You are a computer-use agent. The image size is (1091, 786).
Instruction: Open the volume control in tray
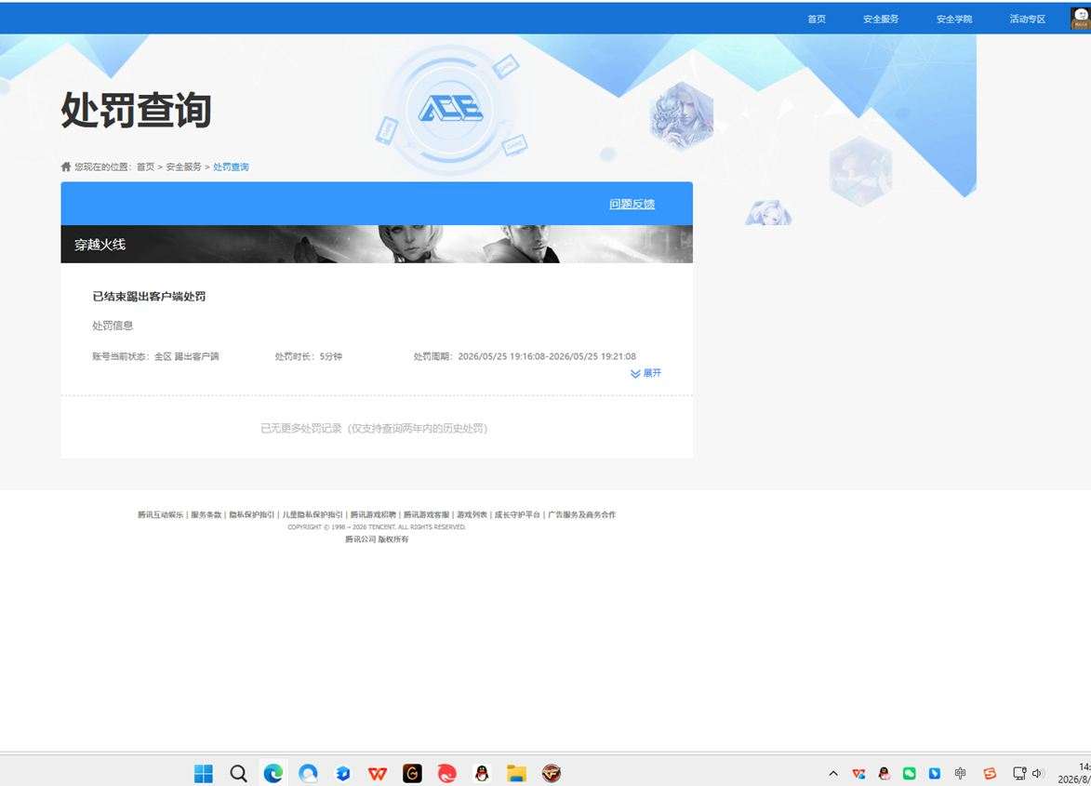point(1038,774)
